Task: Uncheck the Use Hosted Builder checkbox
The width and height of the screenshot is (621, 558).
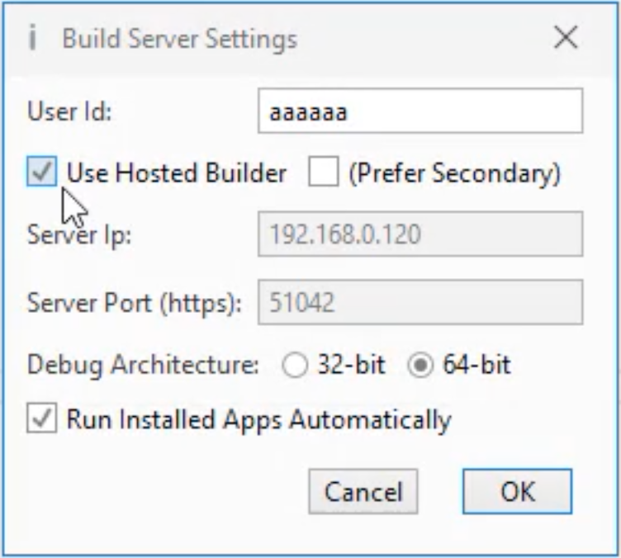Action: tap(41, 173)
